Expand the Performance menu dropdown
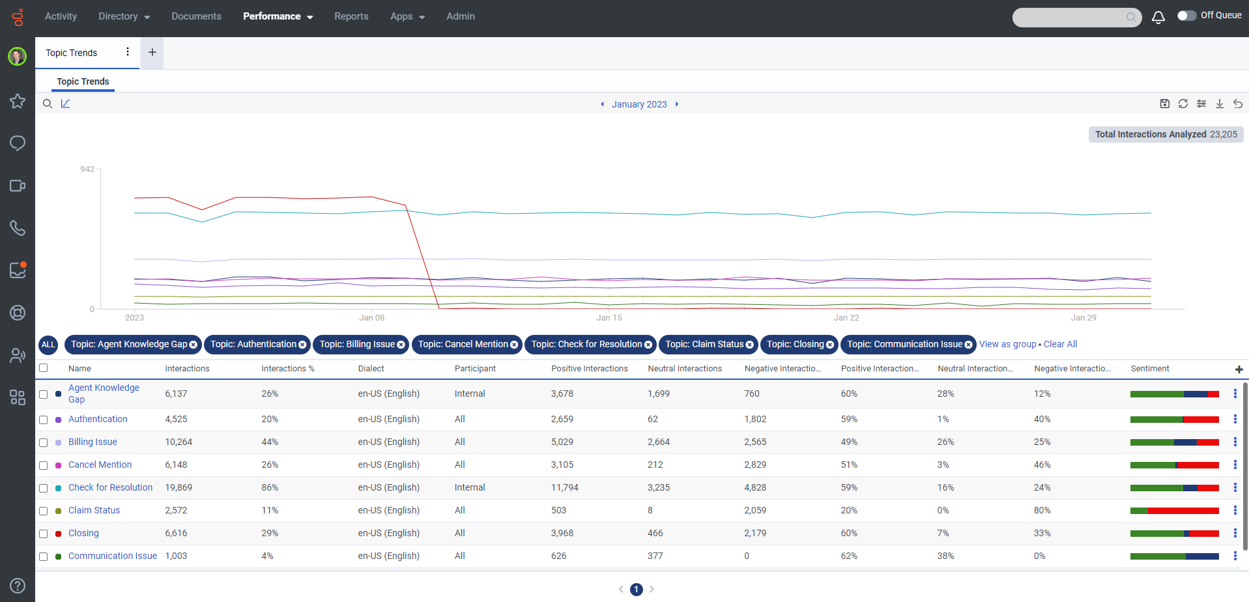This screenshot has width=1249, height=602. pyautogui.click(x=278, y=16)
